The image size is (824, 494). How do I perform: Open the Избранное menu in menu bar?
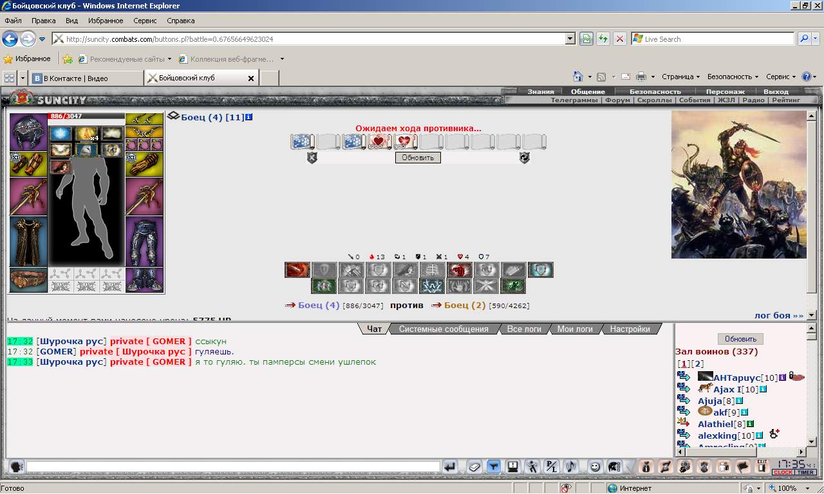pos(106,21)
